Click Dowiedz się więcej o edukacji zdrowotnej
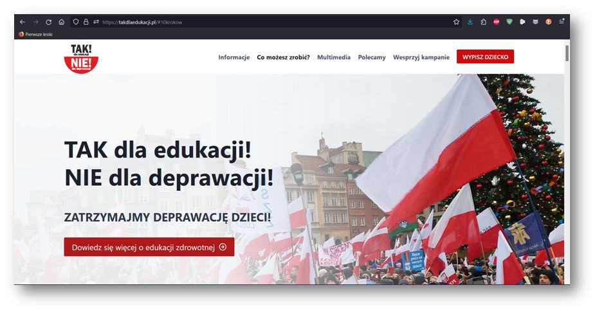The image size is (597, 312). [x=149, y=247]
